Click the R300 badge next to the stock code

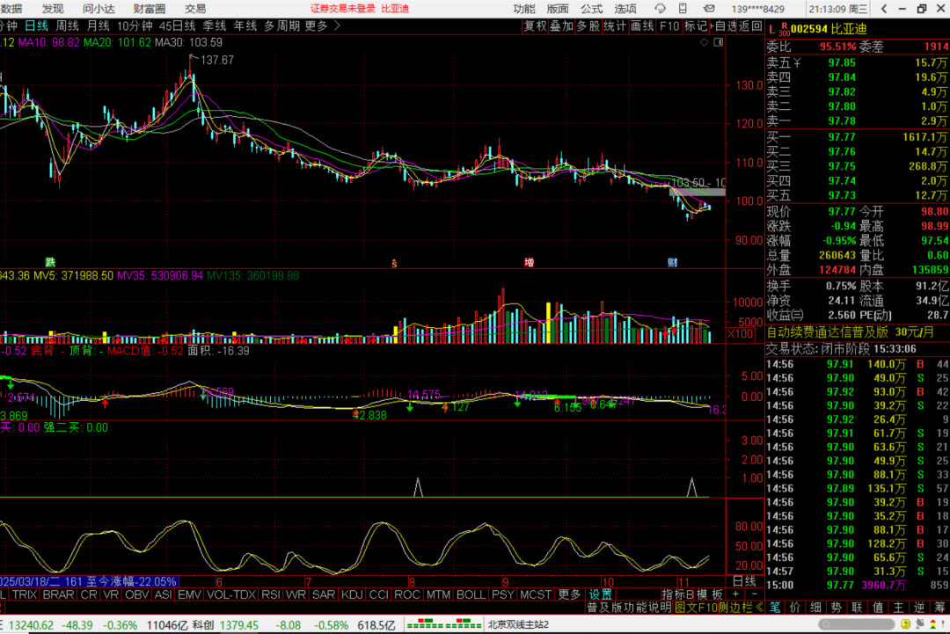point(786,28)
